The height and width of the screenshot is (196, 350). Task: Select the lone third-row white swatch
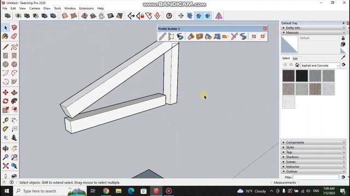coord(288,102)
